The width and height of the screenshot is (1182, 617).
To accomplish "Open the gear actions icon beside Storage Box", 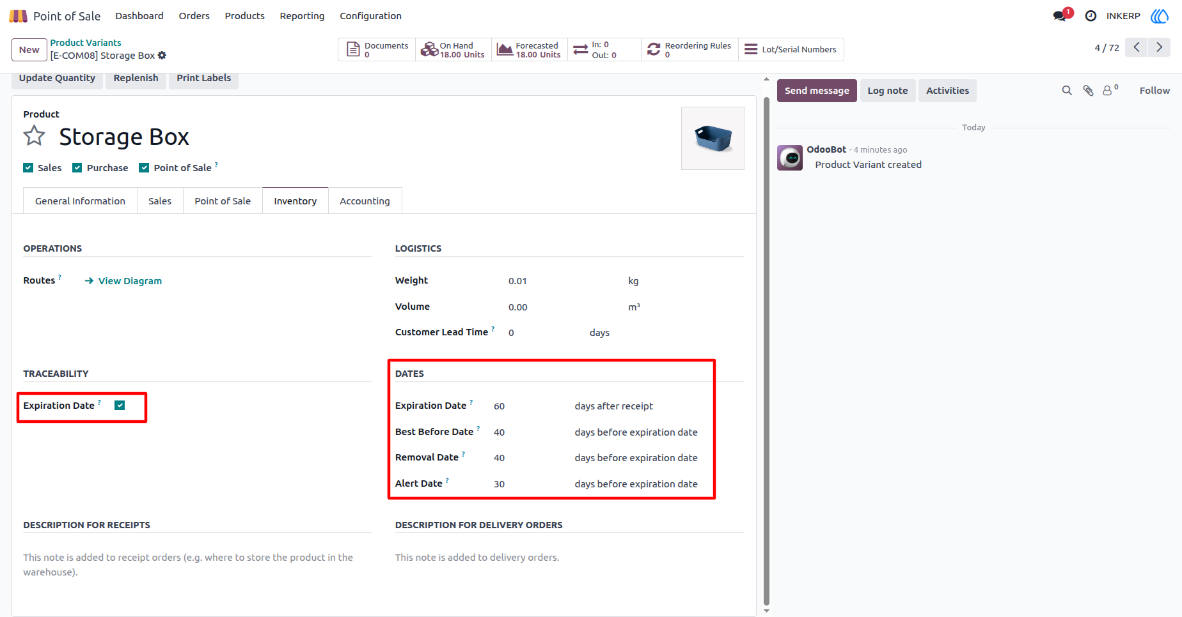I will pos(162,56).
